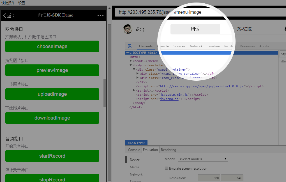Click the 微信JS-SDK Demo title

pos(55,15)
